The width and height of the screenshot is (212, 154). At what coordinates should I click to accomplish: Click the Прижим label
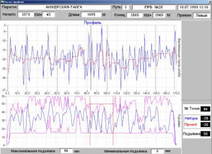point(184,15)
